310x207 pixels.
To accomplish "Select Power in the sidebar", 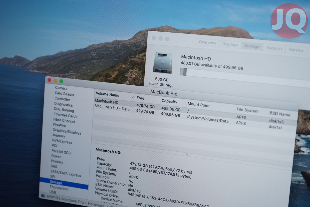I will tap(56, 156).
